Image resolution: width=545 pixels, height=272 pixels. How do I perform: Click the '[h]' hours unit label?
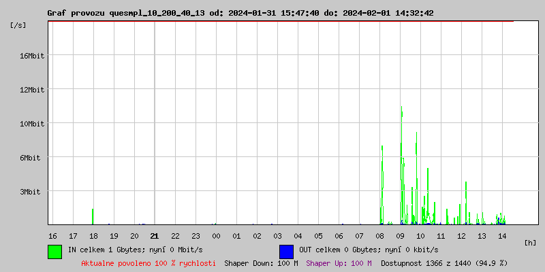[531, 243]
